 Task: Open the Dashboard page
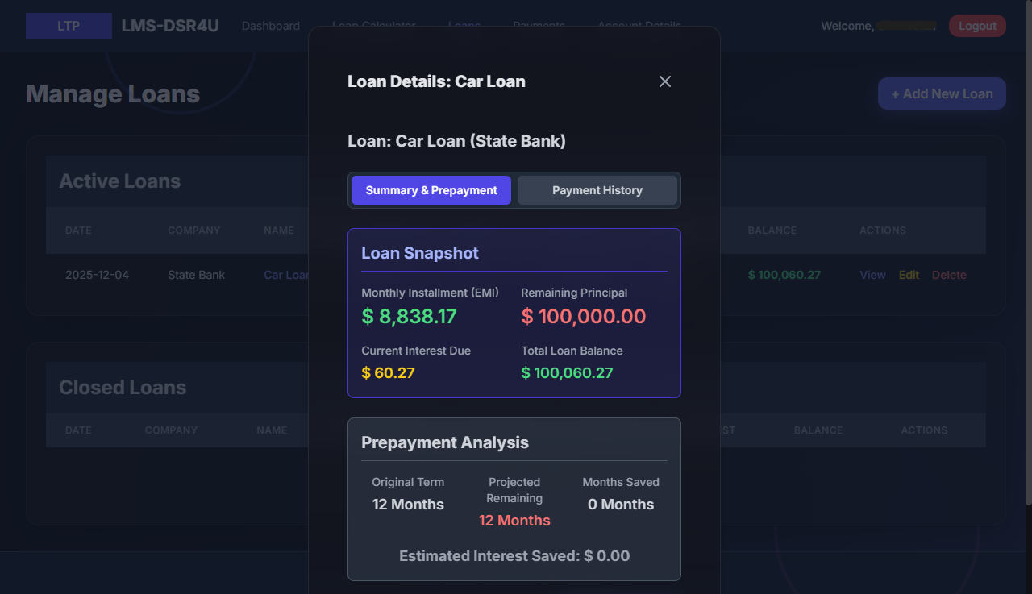(270, 25)
